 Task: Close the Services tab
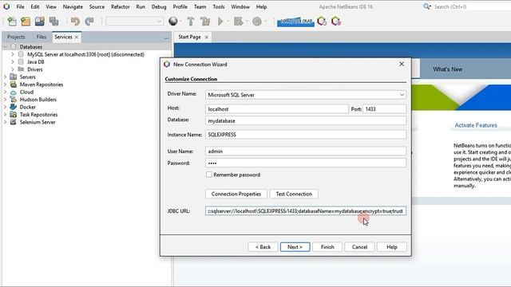click(77, 37)
